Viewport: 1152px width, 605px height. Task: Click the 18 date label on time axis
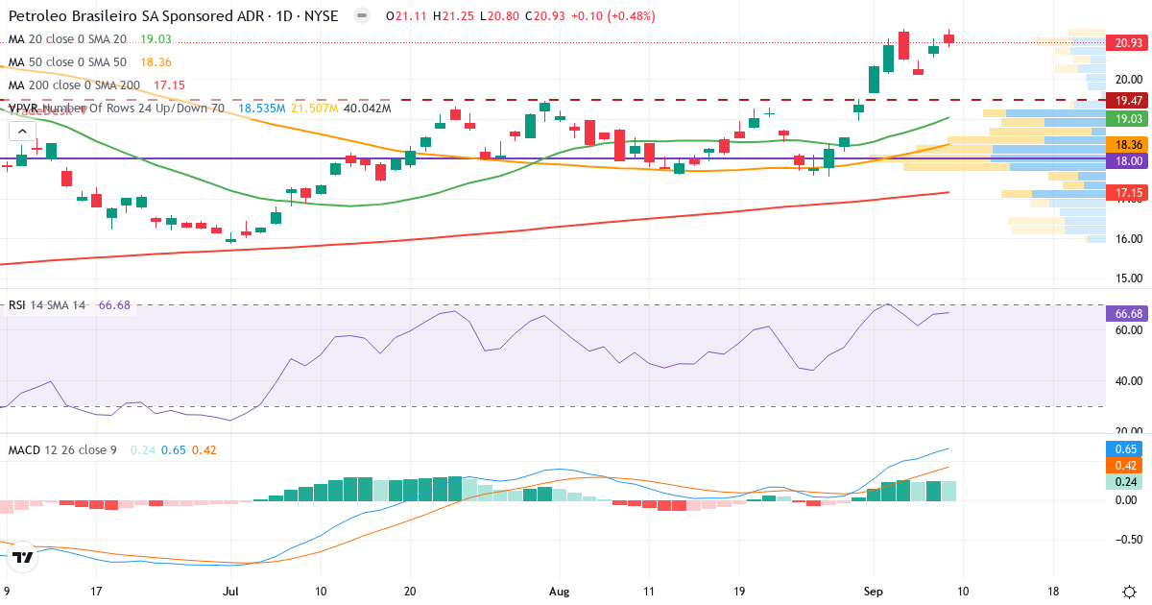(x=1053, y=592)
